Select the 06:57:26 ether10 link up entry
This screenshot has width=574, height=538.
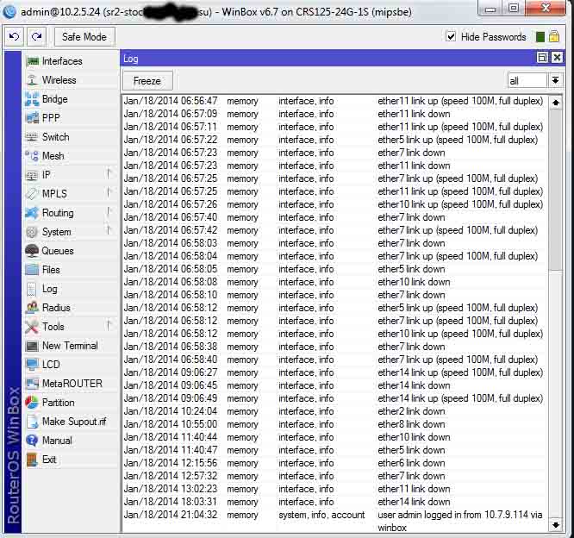click(334, 204)
